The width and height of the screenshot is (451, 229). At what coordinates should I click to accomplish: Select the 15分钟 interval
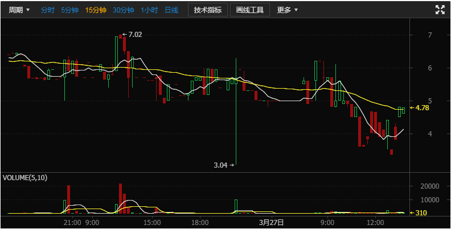pos(96,10)
